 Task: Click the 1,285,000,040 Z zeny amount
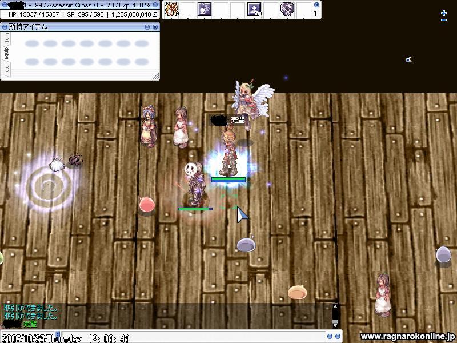coord(134,14)
